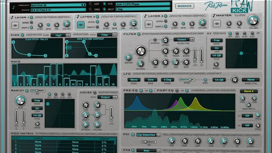Click the Layer 2 music note icon
This screenshot has height=153, width=272.
pos(78,17)
